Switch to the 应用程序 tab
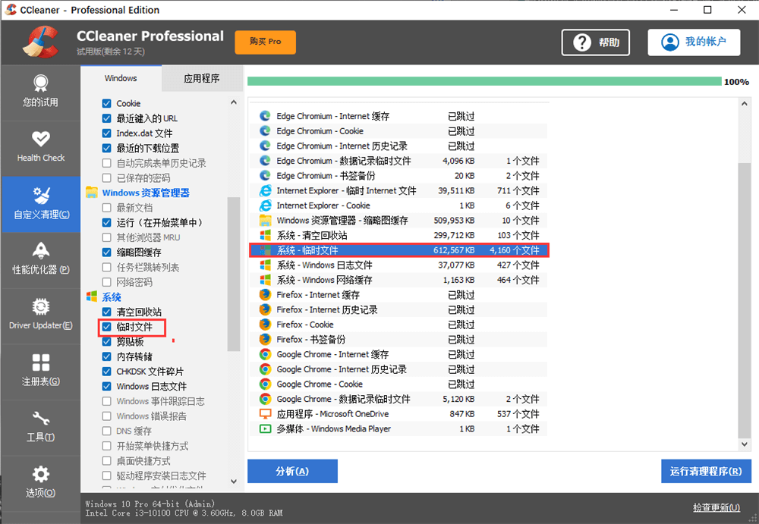This screenshot has width=759, height=524. click(201, 78)
